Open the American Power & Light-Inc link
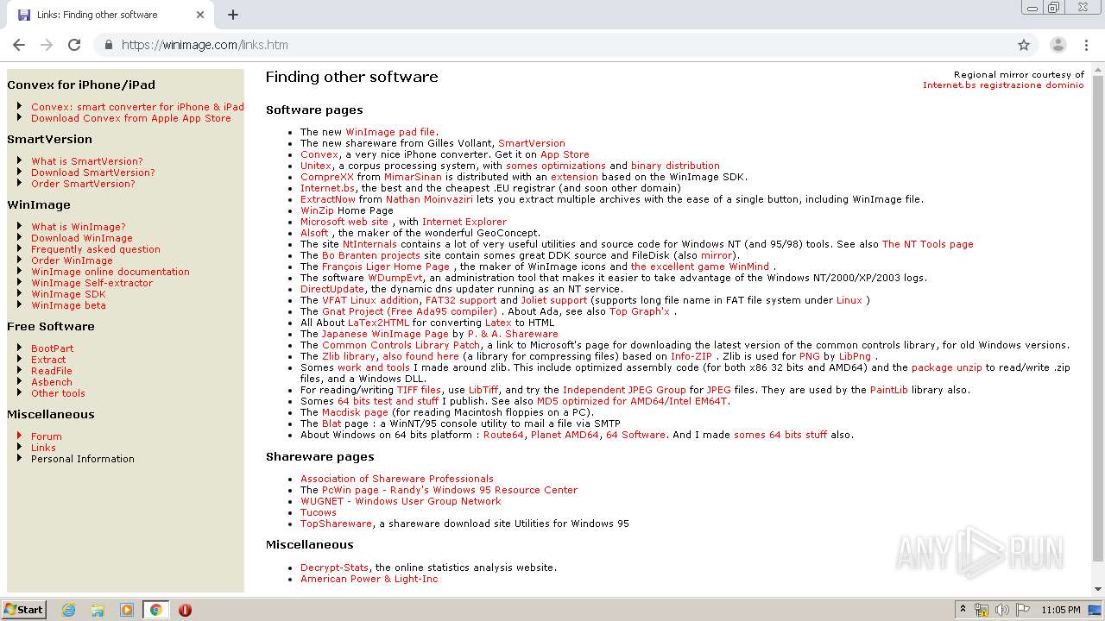1105x621 pixels. 369,579
